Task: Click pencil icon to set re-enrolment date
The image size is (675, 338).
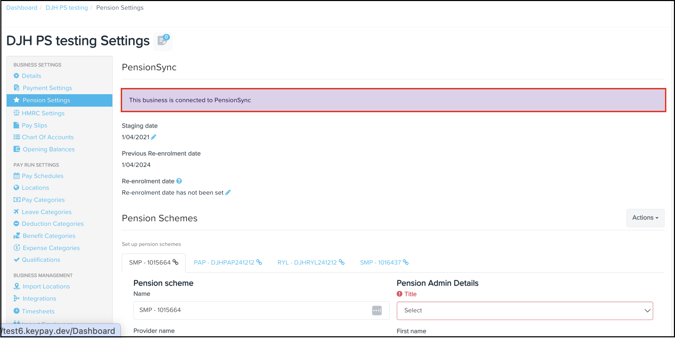Action: pos(228,193)
